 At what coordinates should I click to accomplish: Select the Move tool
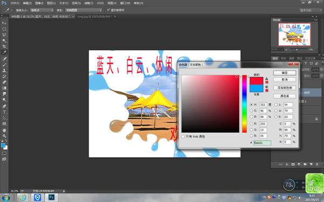tap(4, 23)
